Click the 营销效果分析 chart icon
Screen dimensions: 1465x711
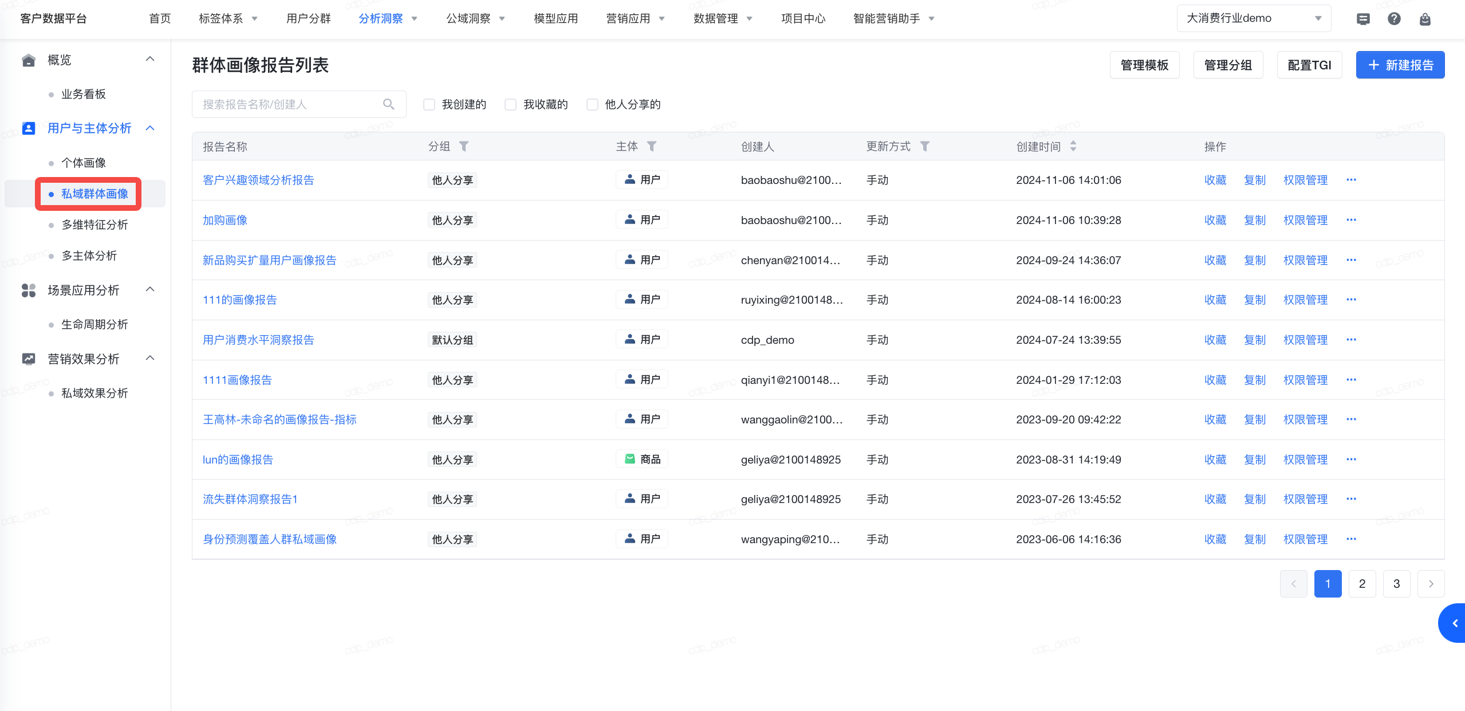click(x=29, y=359)
